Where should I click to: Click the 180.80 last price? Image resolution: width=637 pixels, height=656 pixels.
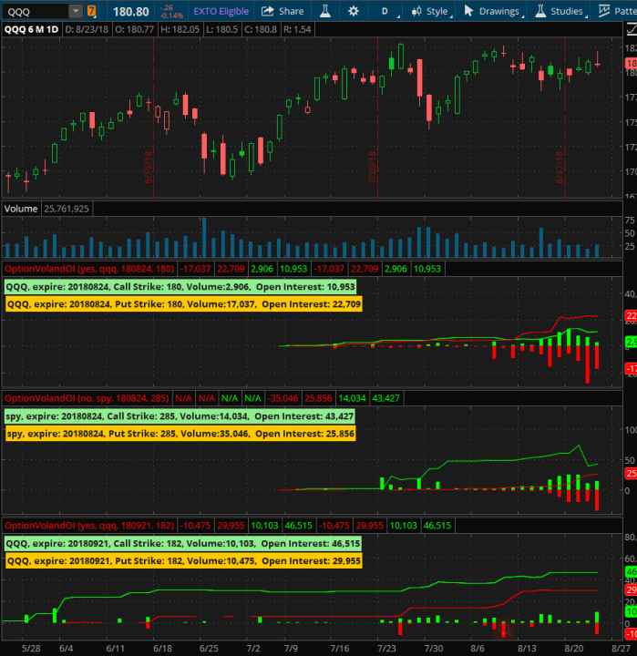tap(131, 12)
